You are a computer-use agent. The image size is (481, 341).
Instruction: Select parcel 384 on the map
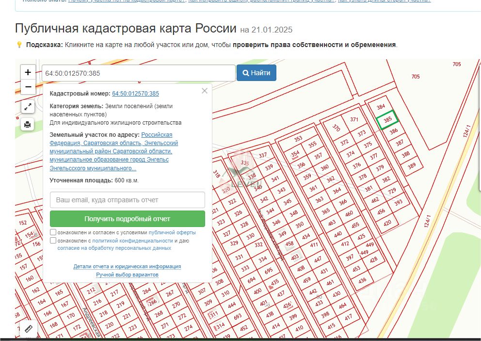point(381,107)
